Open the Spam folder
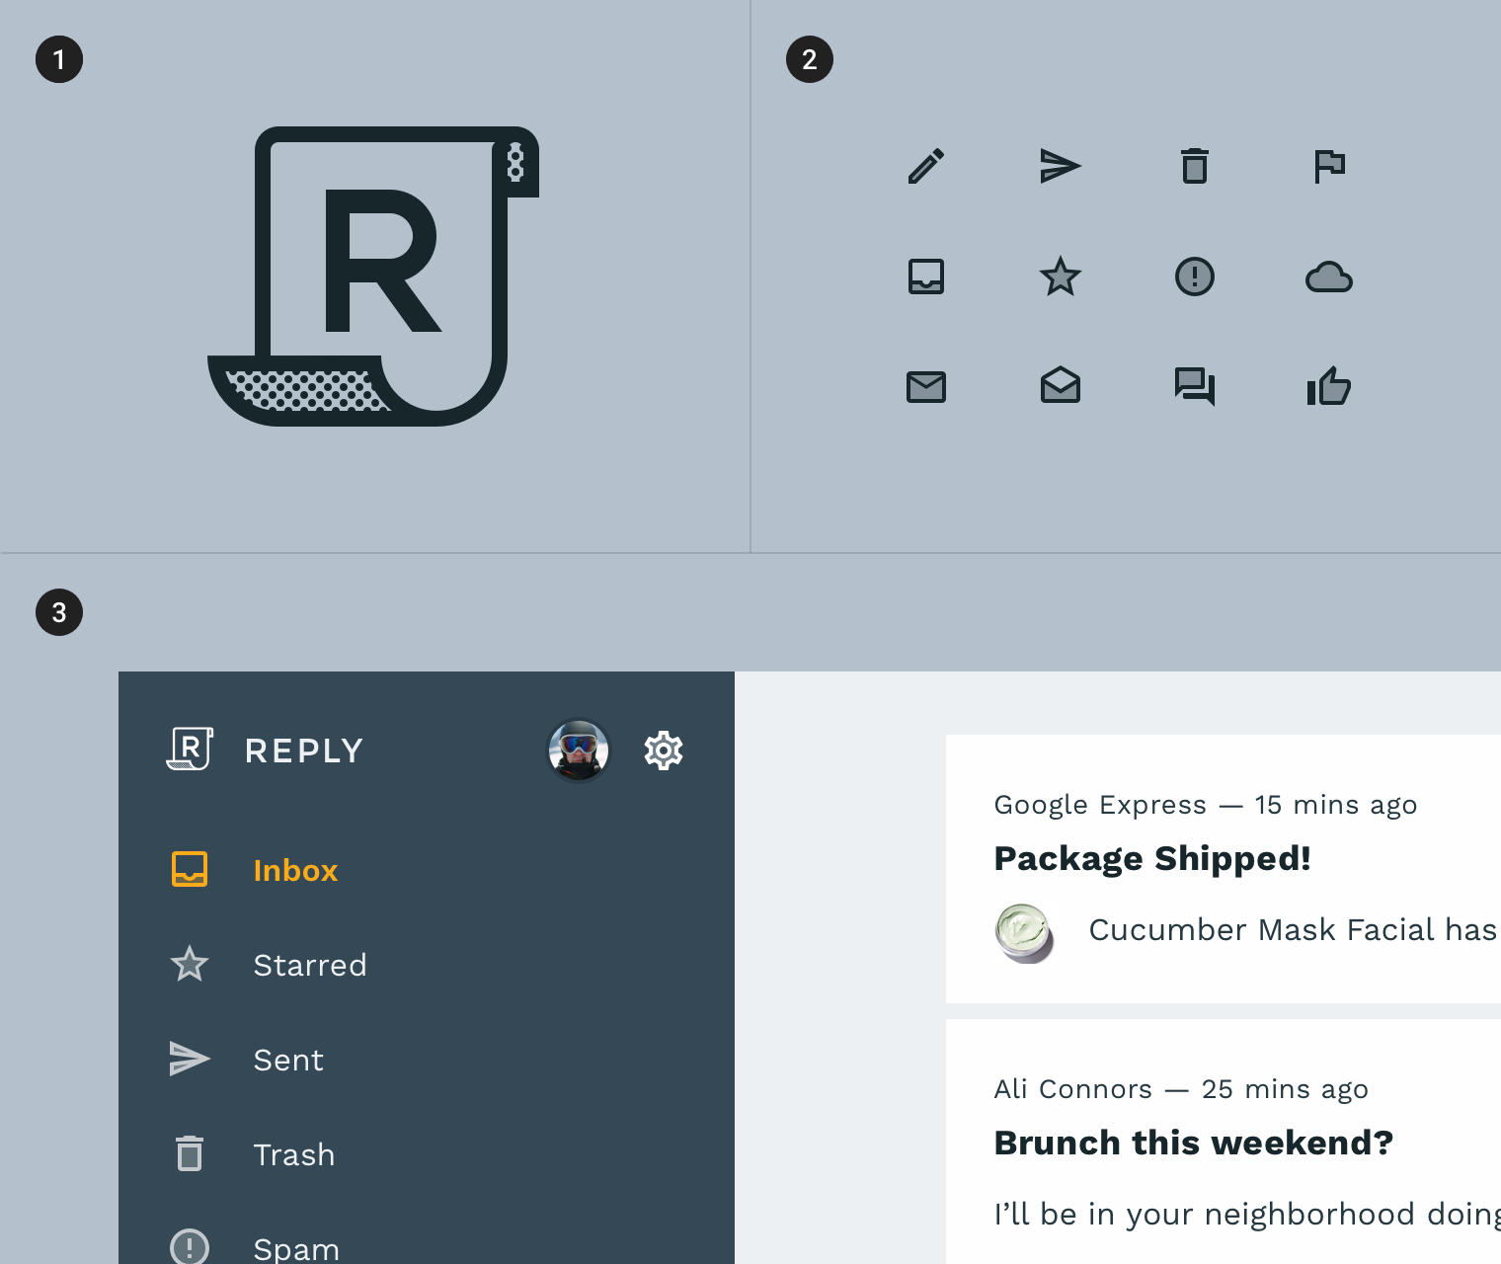Image resolution: width=1501 pixels, height=1264 pixels. 296,1246
